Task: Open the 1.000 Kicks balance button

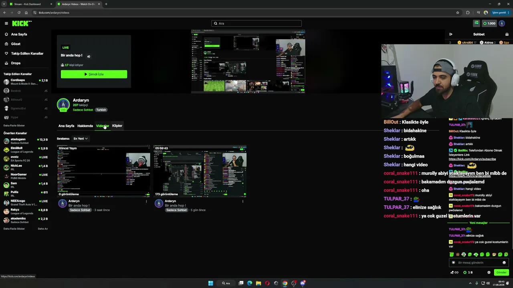Action: point(489,23)
